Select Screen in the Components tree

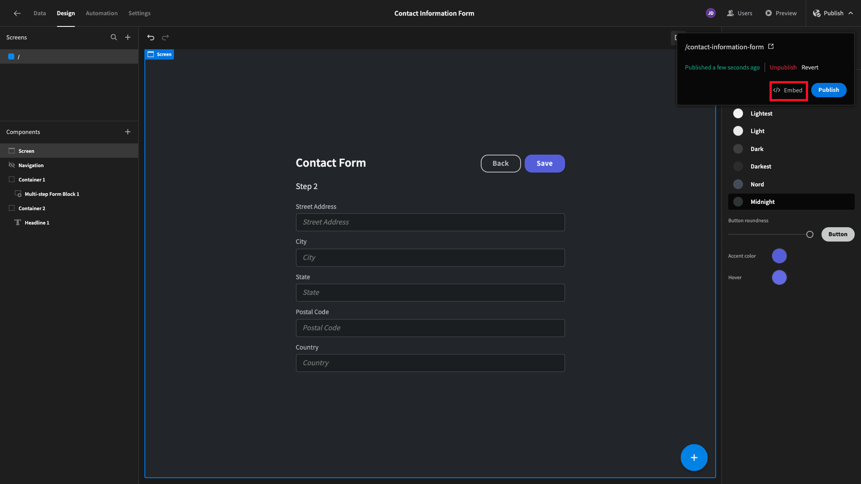click(69, 151)
